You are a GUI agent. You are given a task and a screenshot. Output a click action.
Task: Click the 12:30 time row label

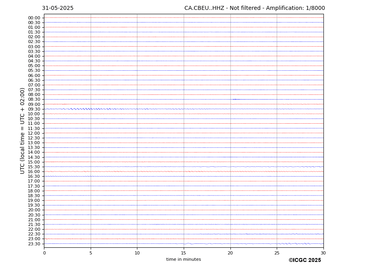coord(34,138)
